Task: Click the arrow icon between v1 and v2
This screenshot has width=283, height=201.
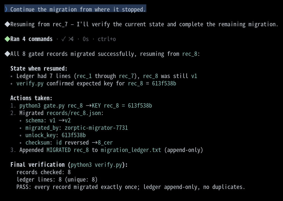Action: point(62,120)
